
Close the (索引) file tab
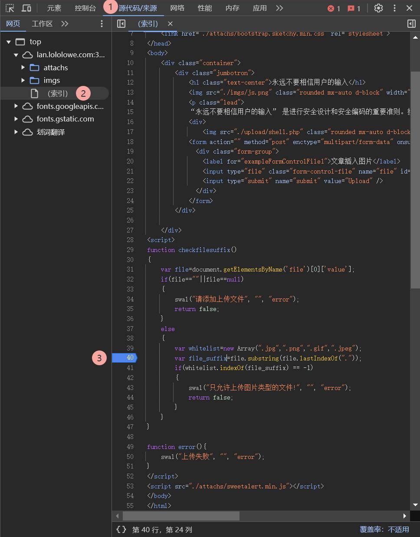coord(170,24)
